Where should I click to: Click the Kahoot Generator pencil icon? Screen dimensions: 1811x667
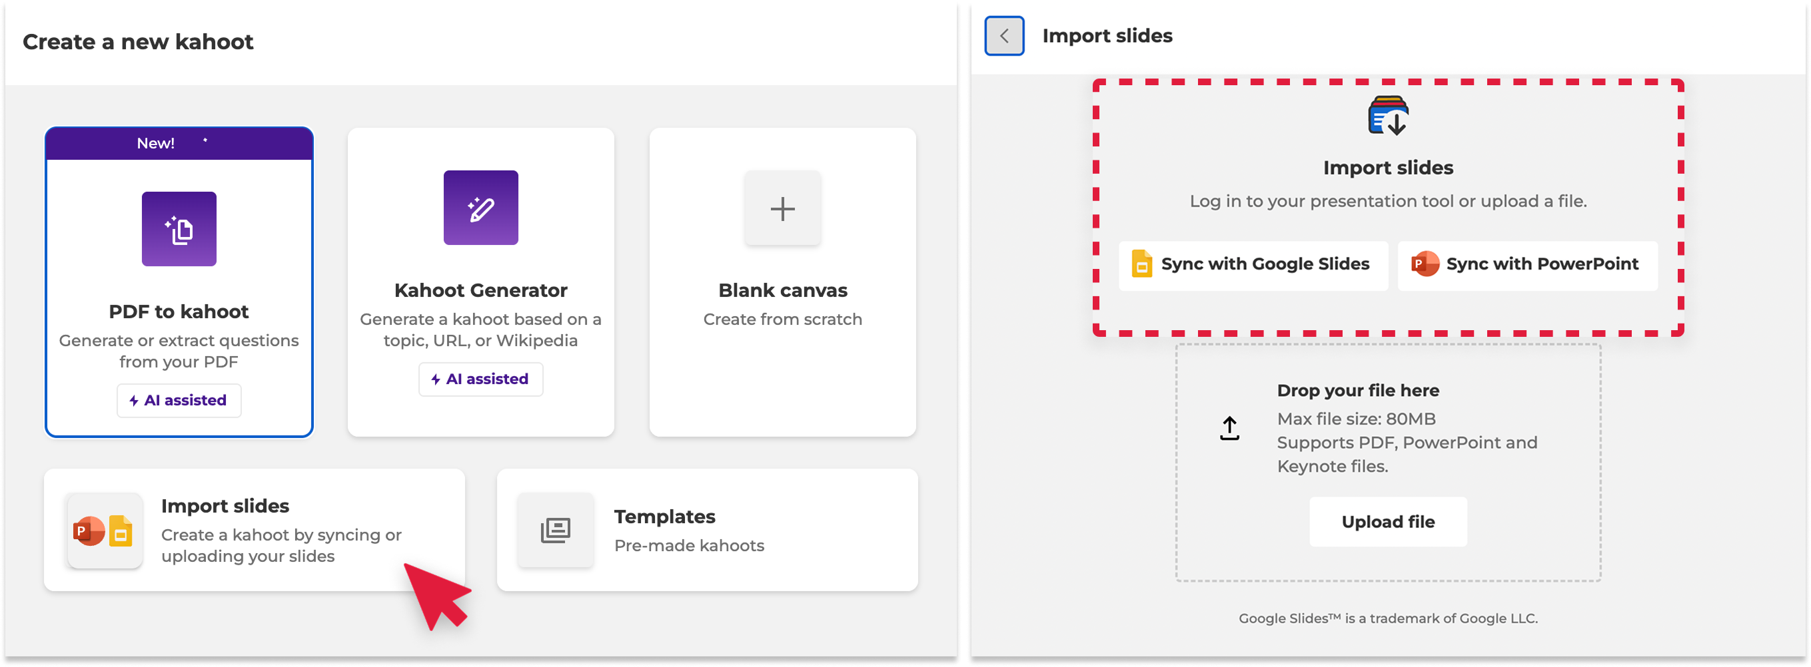coord(480,208)
